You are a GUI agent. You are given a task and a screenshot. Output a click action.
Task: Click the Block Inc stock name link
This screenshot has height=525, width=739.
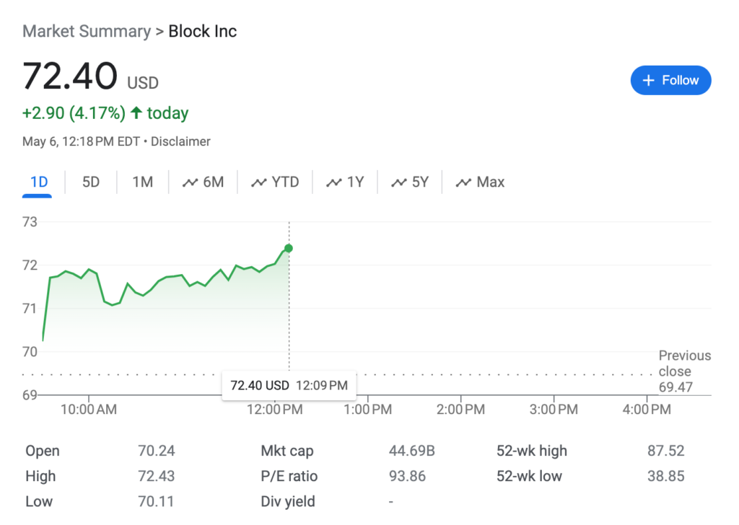click(x=202, y=31)
